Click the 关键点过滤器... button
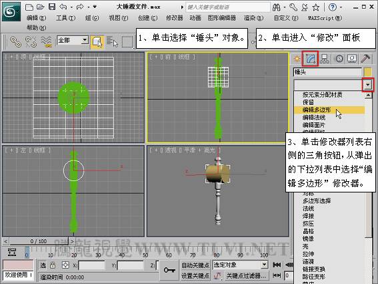This screenshot has height=284, width=378. tap(246, 276)
